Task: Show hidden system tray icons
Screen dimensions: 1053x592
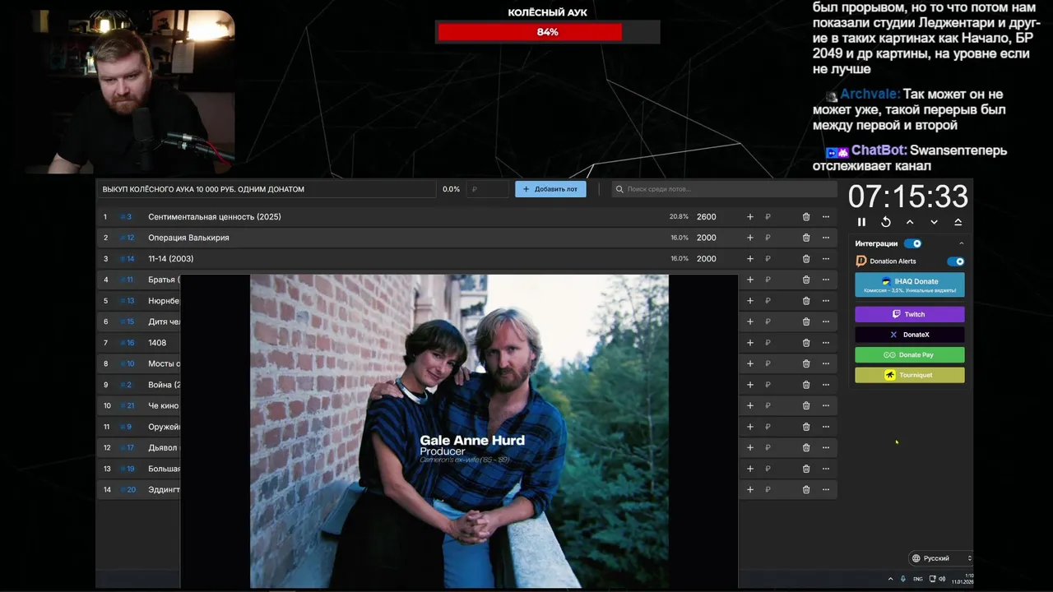Action: click(x=890, y=579)
